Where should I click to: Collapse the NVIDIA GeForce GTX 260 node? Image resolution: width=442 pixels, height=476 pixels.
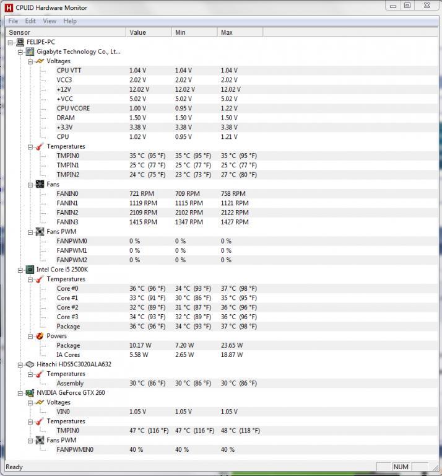20,394
